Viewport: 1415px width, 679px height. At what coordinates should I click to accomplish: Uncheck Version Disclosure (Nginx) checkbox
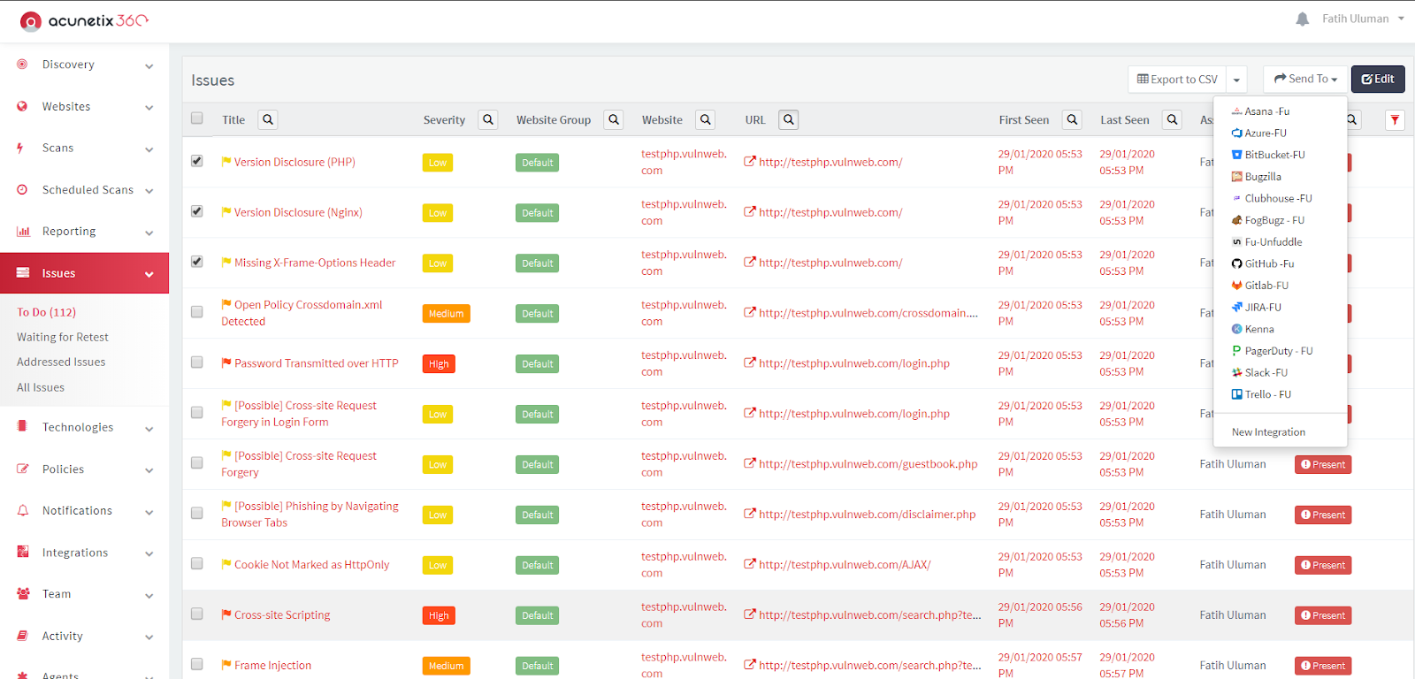(197, 211)
